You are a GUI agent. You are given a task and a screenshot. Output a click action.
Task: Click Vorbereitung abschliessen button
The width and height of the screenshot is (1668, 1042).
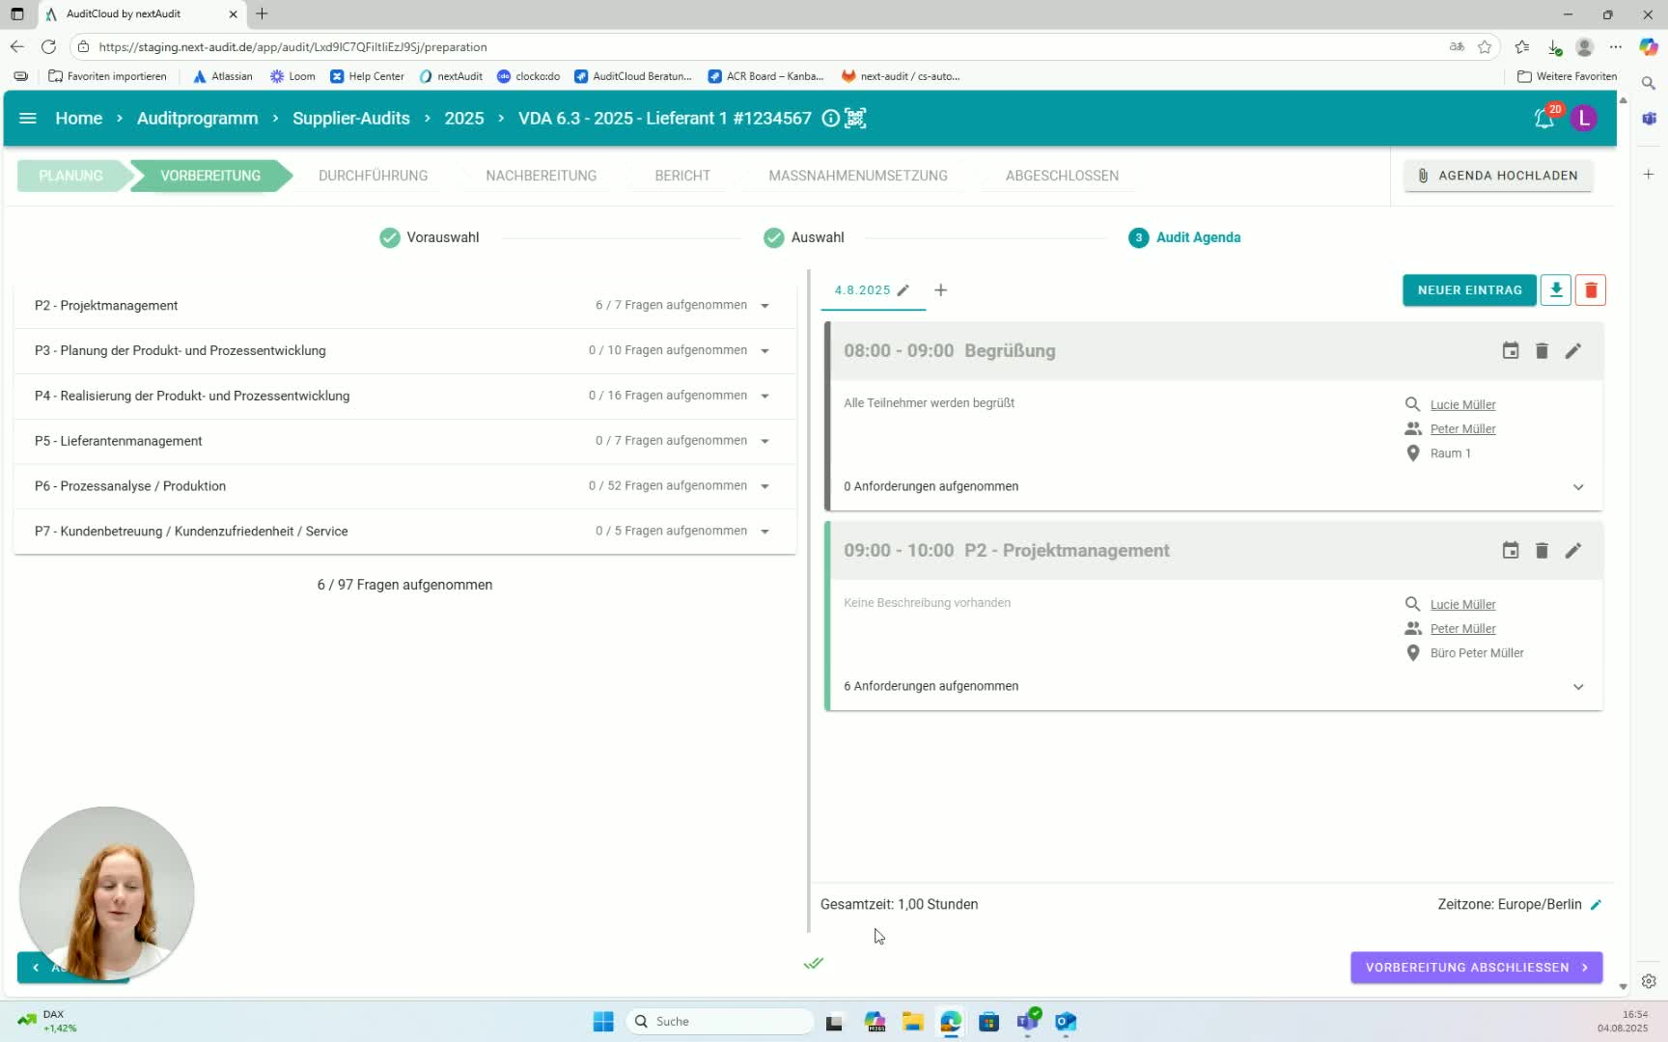(1475, 968)
